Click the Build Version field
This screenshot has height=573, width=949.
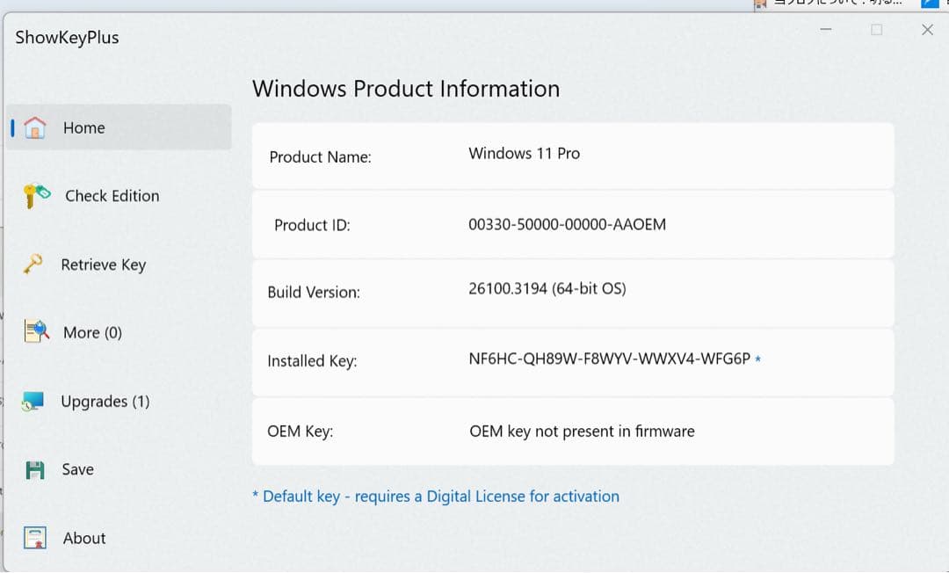click(x=572, y=292)
